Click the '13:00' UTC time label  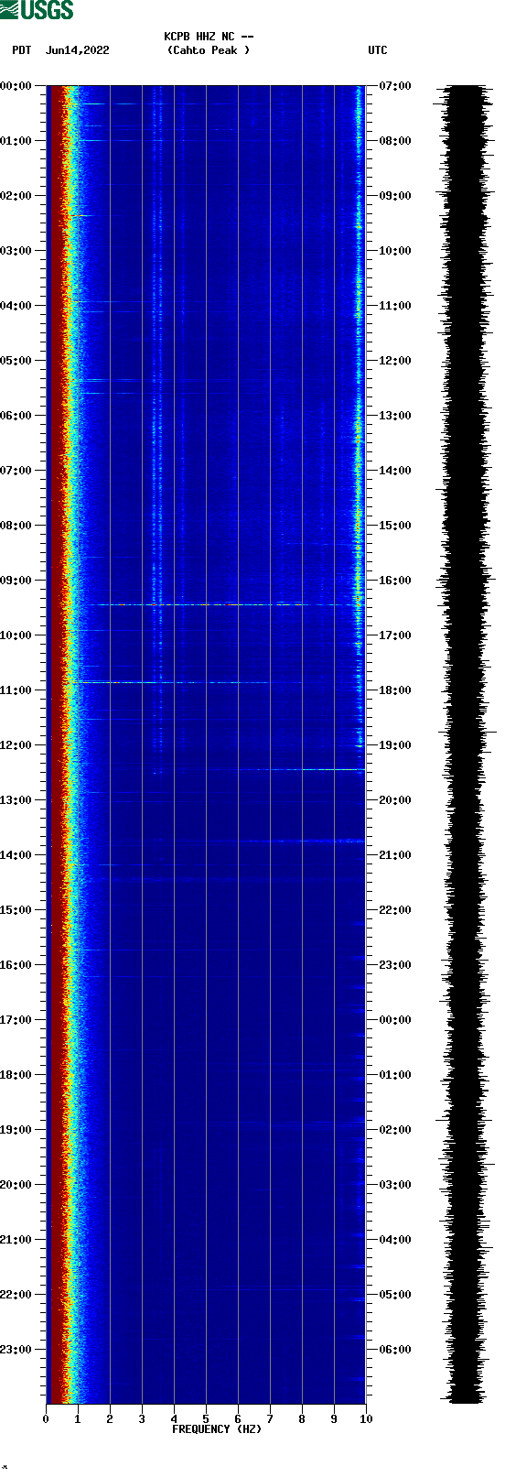tap(395, 416)
